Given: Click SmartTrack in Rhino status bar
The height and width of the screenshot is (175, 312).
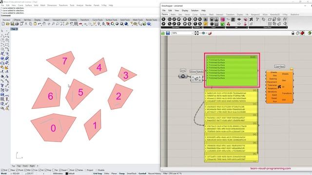Looking at the screenshot, I should pos(132,174).
